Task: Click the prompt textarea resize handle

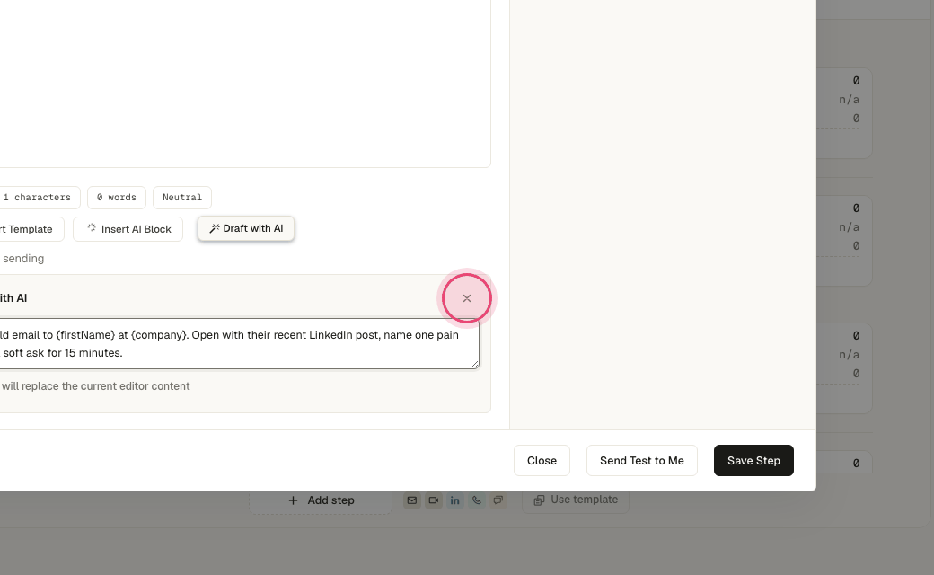Action: pyautogui.click(x=475, y=364)
